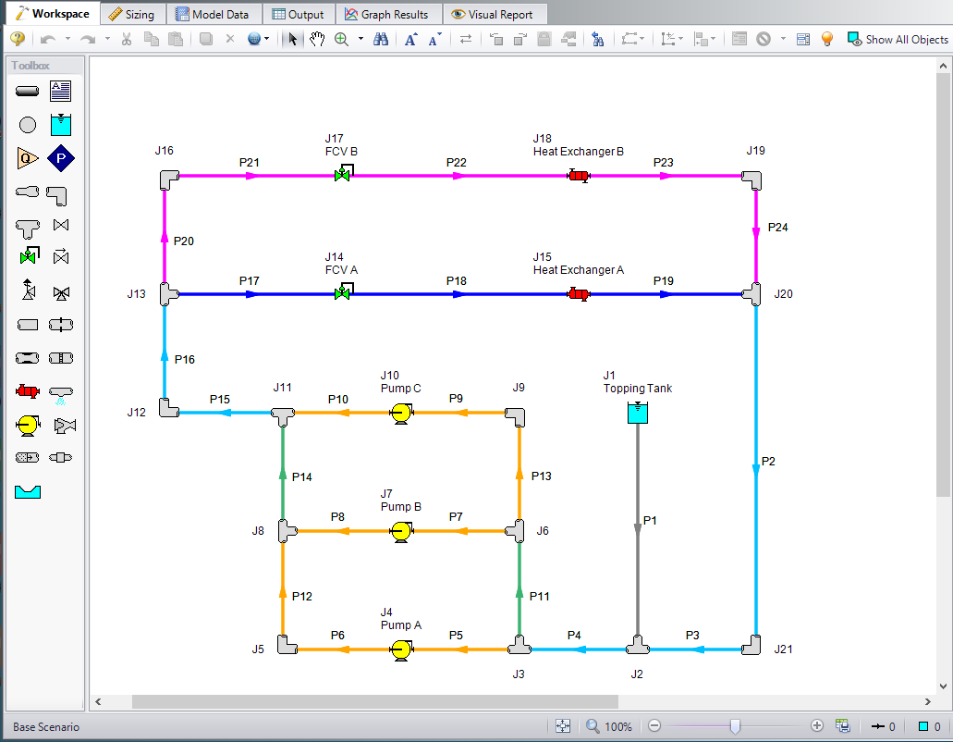Click the Pump B junction on workspace
Viewport: 953px width, 742px height.
click(x=401, y=531)
